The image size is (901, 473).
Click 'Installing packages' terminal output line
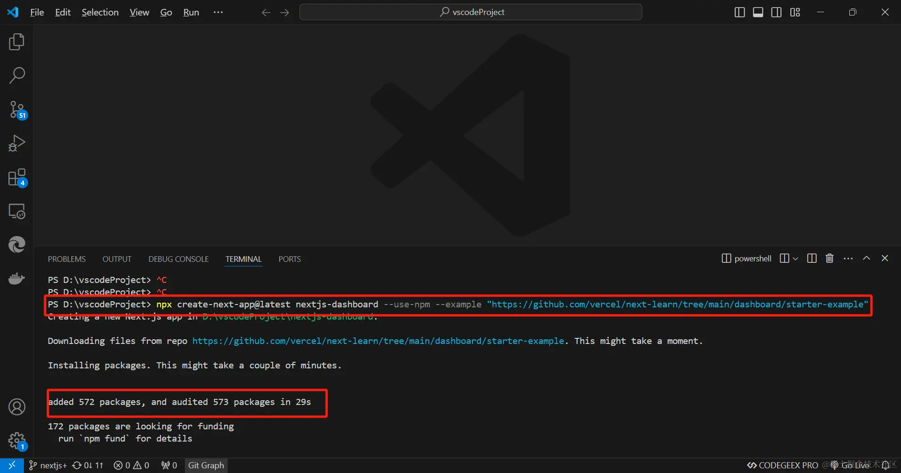(x=194, y=366)
